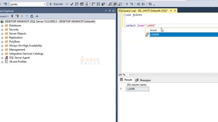Image resolution: width=218 pixels, height=122 pixels.
Task: Expand the Management folder
Action: click(2, 50)
